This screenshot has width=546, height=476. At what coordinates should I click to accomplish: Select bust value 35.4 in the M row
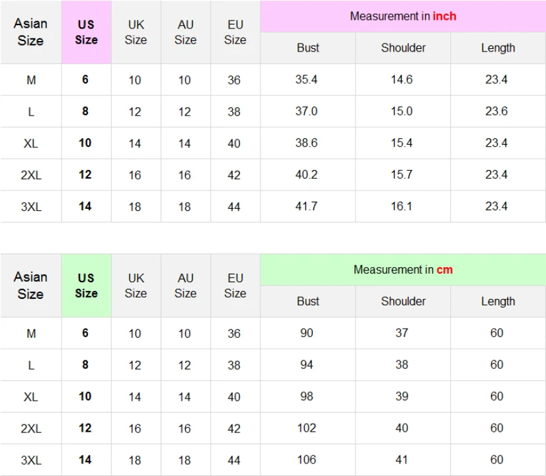pyautogui.click(x=307, y=80)
